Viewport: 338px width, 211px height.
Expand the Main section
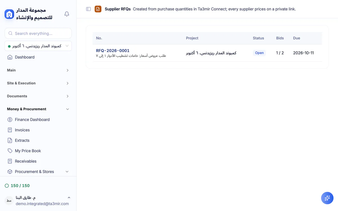pos(38,70)
